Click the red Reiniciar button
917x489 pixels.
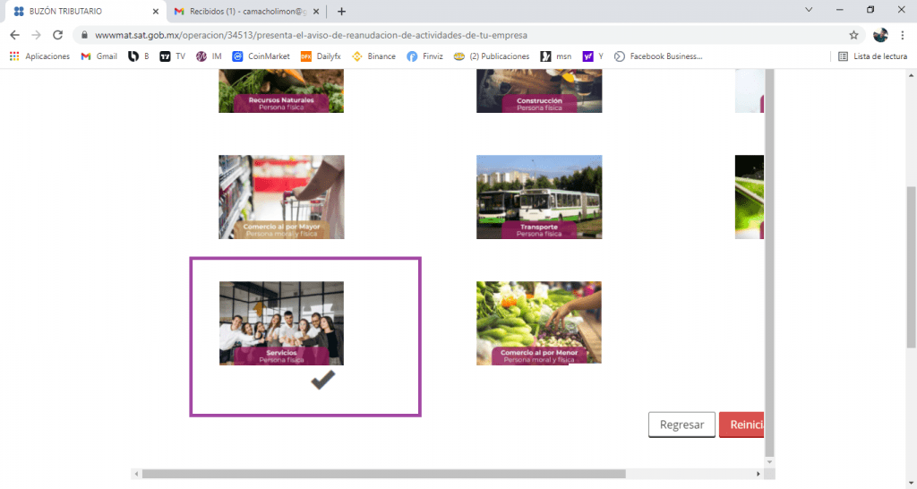tap(741, 425)
